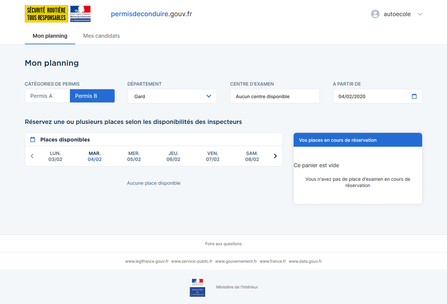The image size is (447, 304).
Task: Open the Centre d'examen selector
Action: tap(274, 96)
